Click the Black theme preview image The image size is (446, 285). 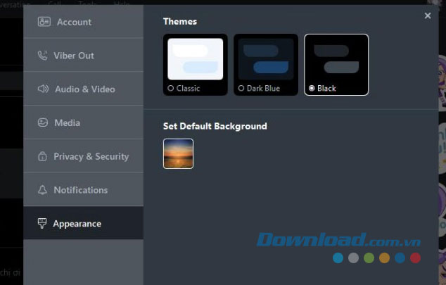tap(336, 59)
